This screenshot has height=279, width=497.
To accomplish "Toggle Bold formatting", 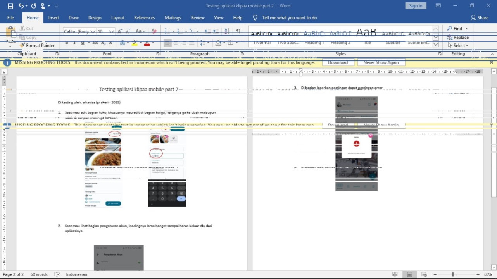I will pyautogui.click(x=66, y=43).
